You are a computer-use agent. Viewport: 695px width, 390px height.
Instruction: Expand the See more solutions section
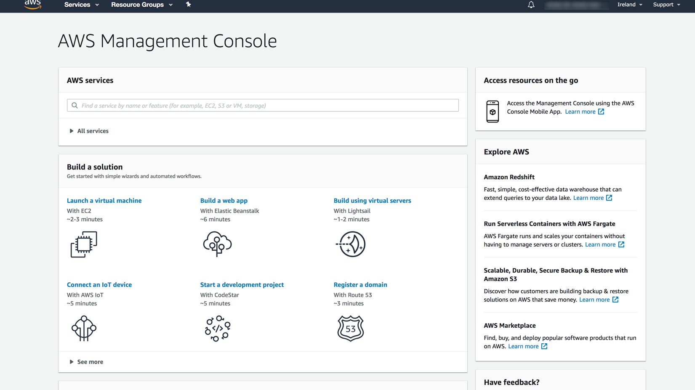pos(86,362)
